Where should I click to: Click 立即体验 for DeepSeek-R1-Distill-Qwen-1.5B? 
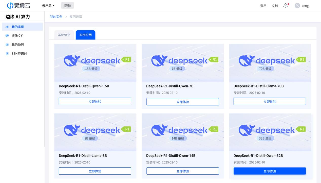pyautogui.click(x=95, y=101)
